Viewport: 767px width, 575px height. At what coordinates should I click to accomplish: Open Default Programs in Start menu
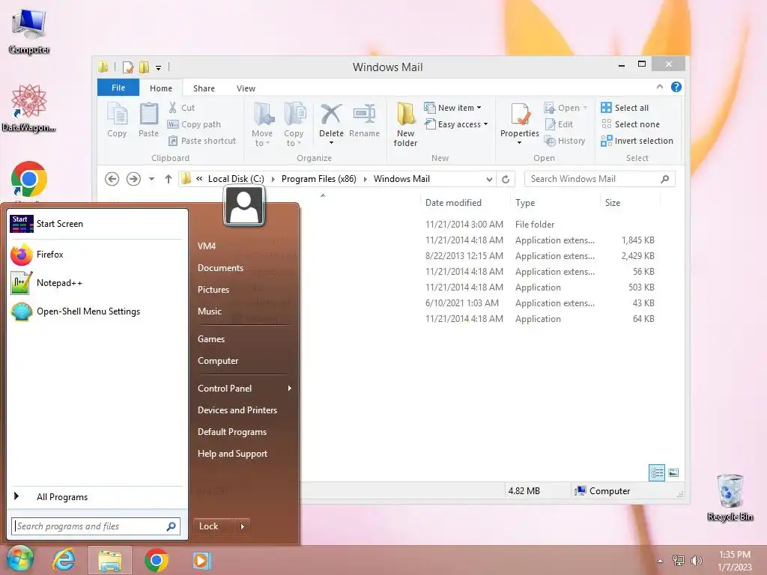[245, 432]
